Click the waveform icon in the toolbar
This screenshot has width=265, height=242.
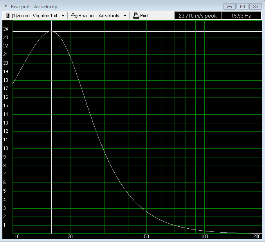[74, 16]
